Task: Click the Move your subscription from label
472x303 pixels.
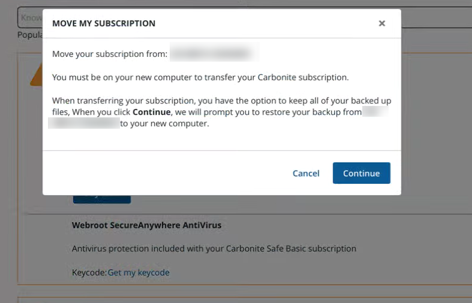Action: pyautogui.click(x=110, y=54)
